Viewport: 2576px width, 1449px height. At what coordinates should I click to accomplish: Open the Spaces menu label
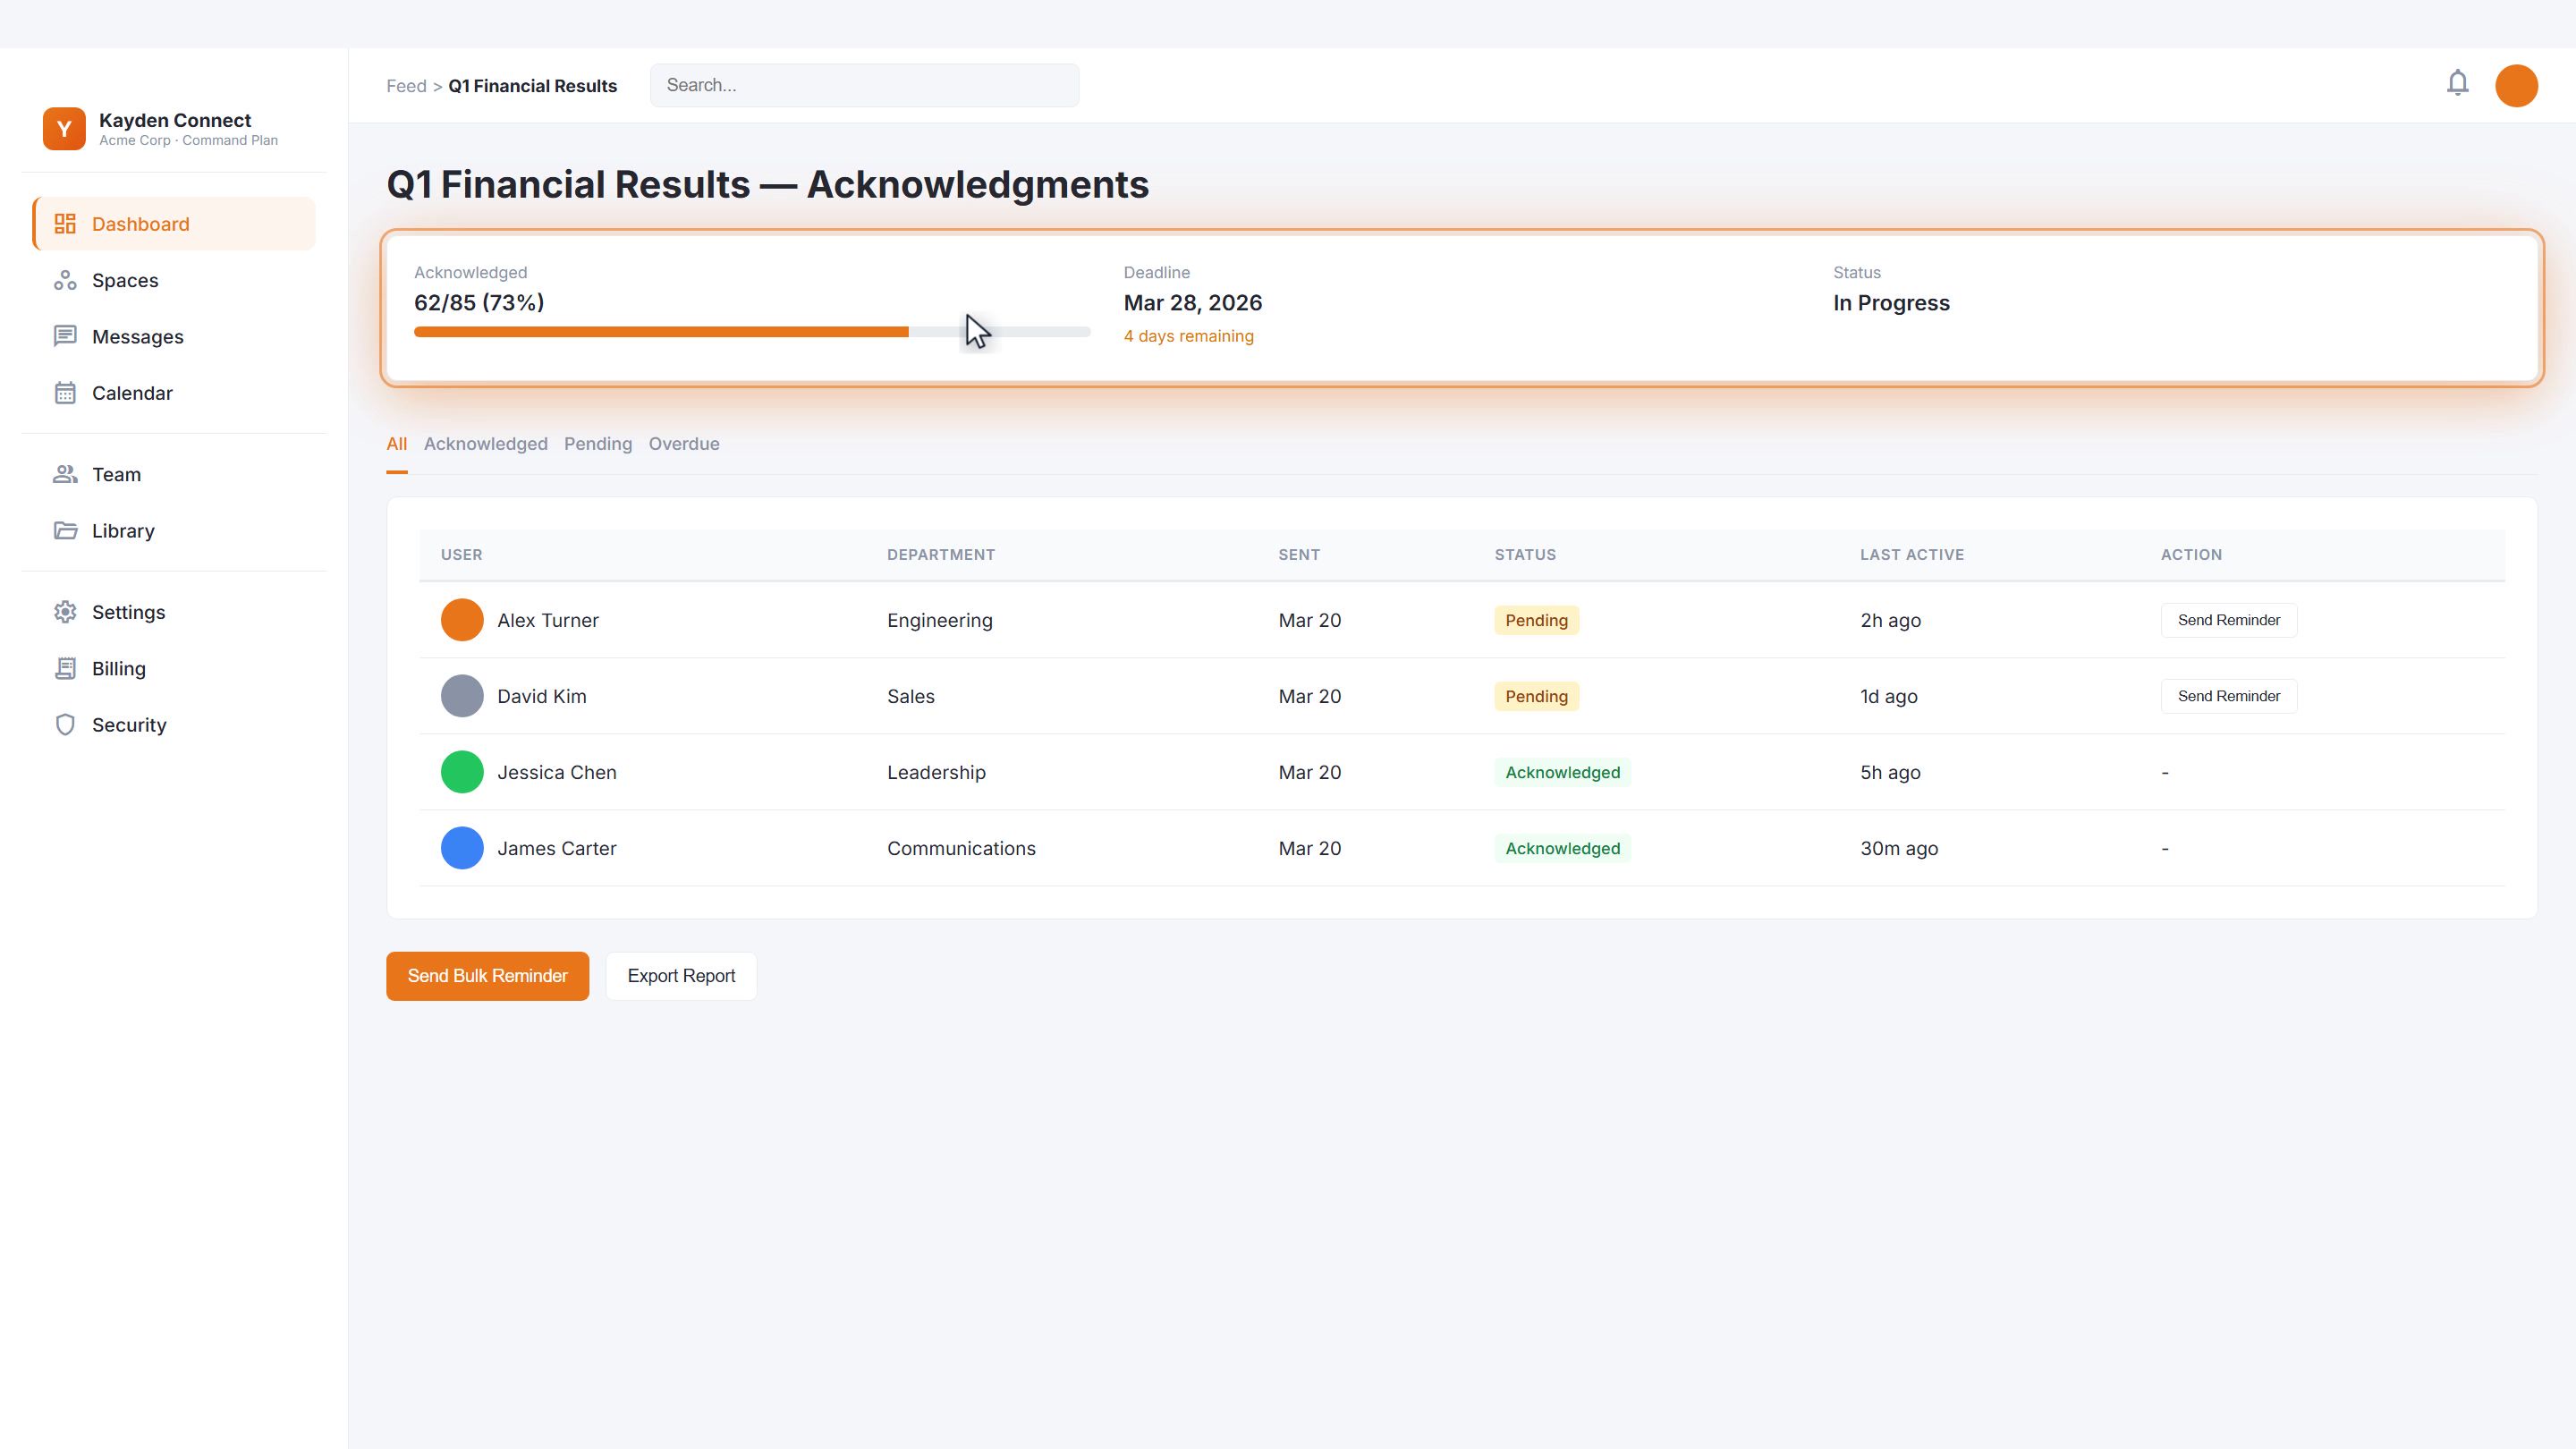(125, 280)
